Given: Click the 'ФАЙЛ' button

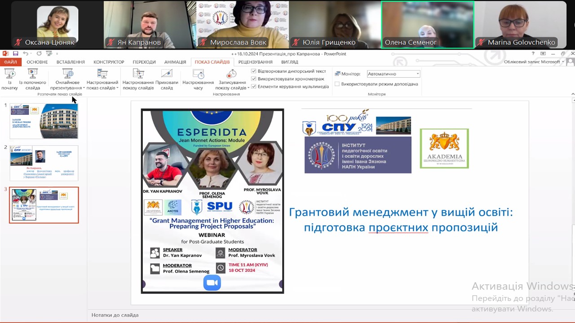Looking at the screenshot, I should 10,62.
